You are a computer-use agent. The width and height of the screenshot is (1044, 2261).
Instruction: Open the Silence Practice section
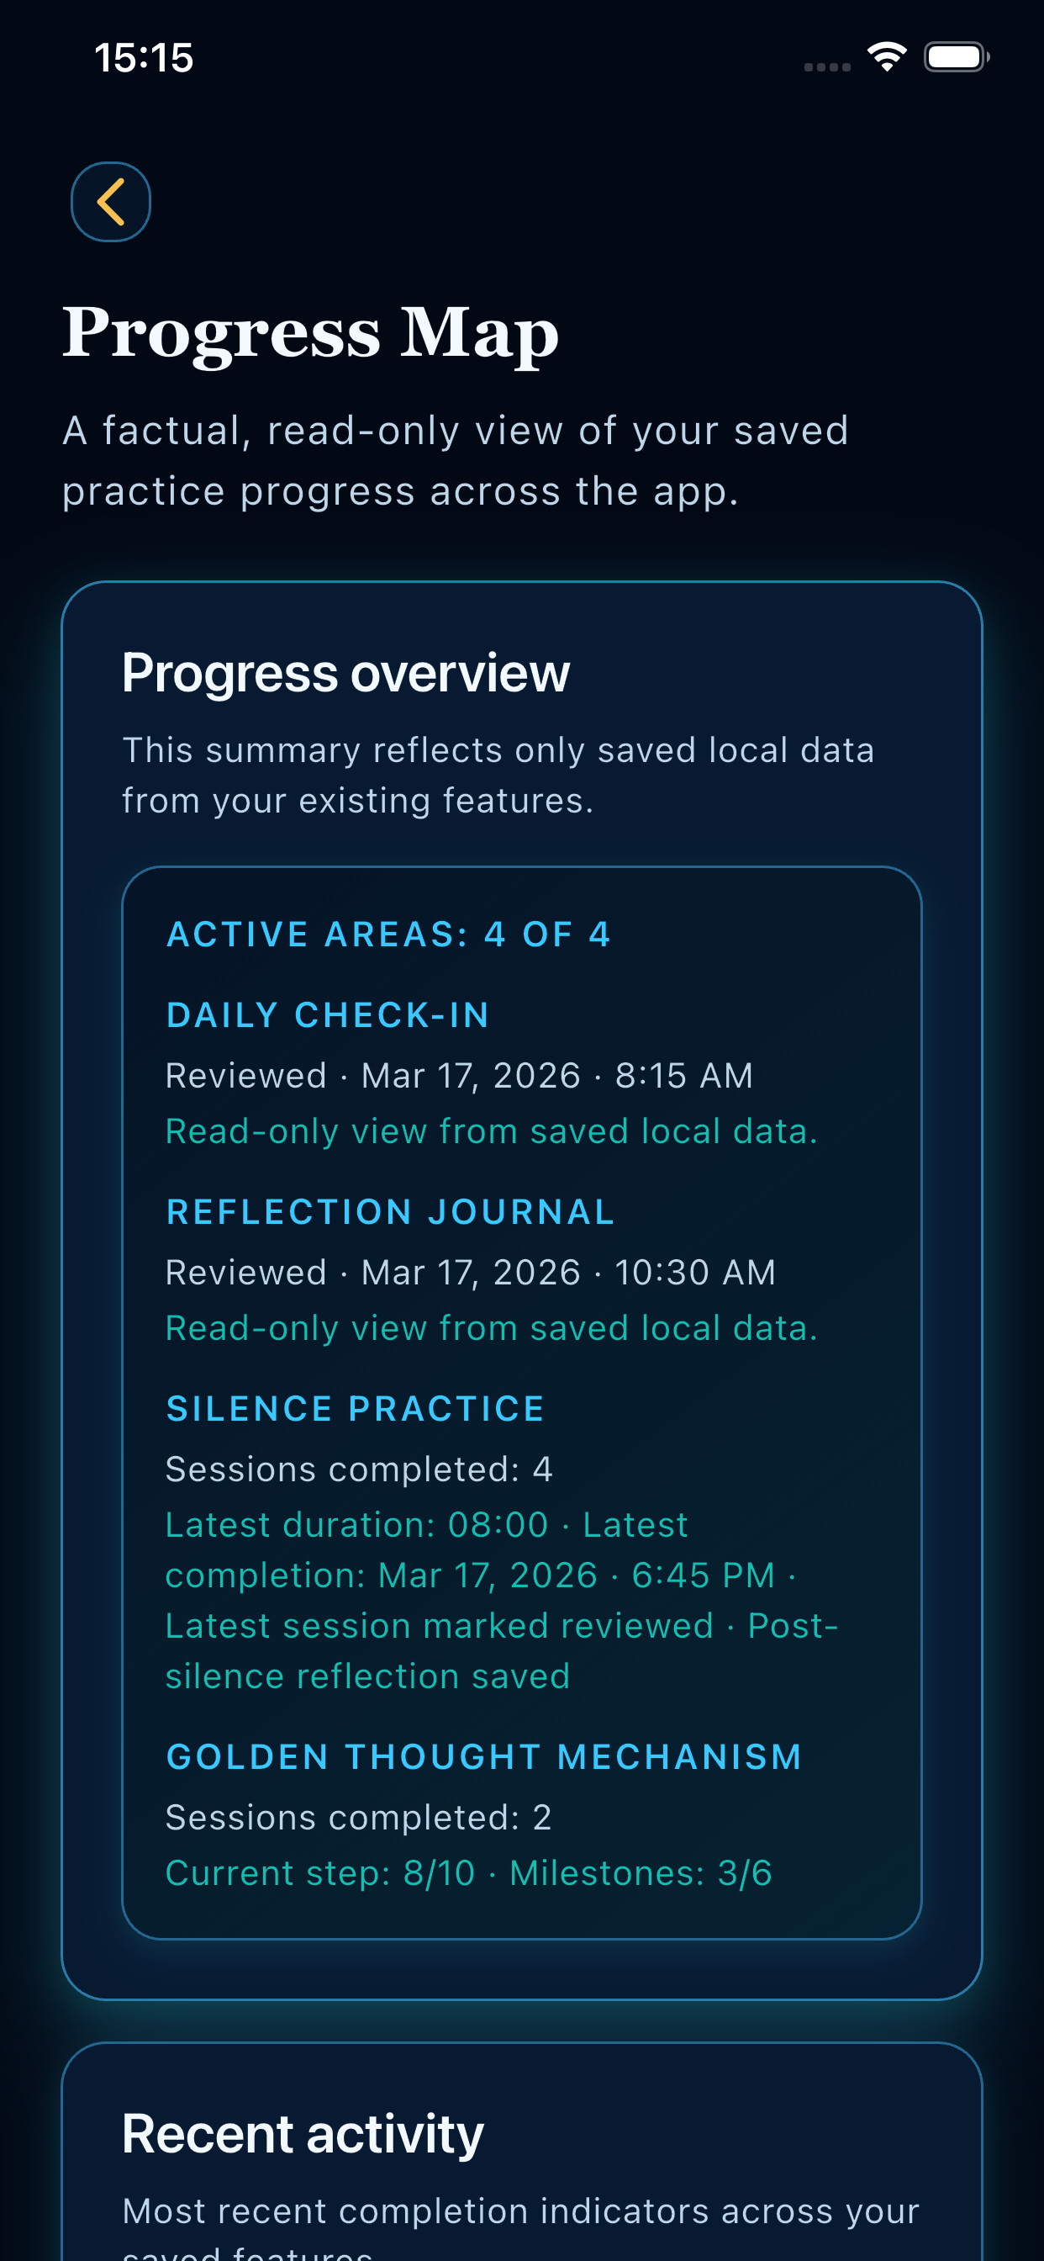point(356,1408)
